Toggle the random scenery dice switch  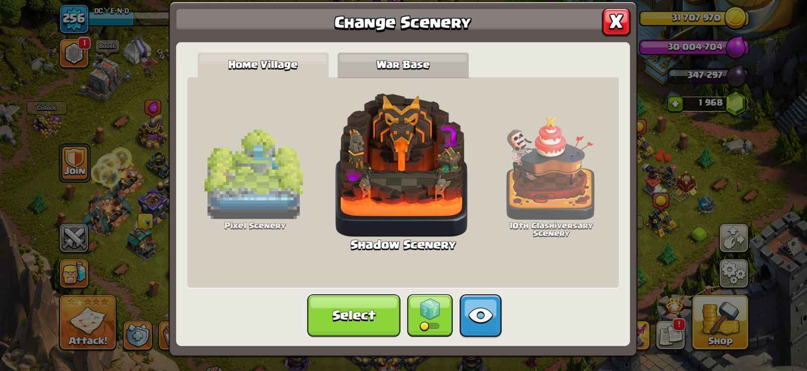pos(430,316)
